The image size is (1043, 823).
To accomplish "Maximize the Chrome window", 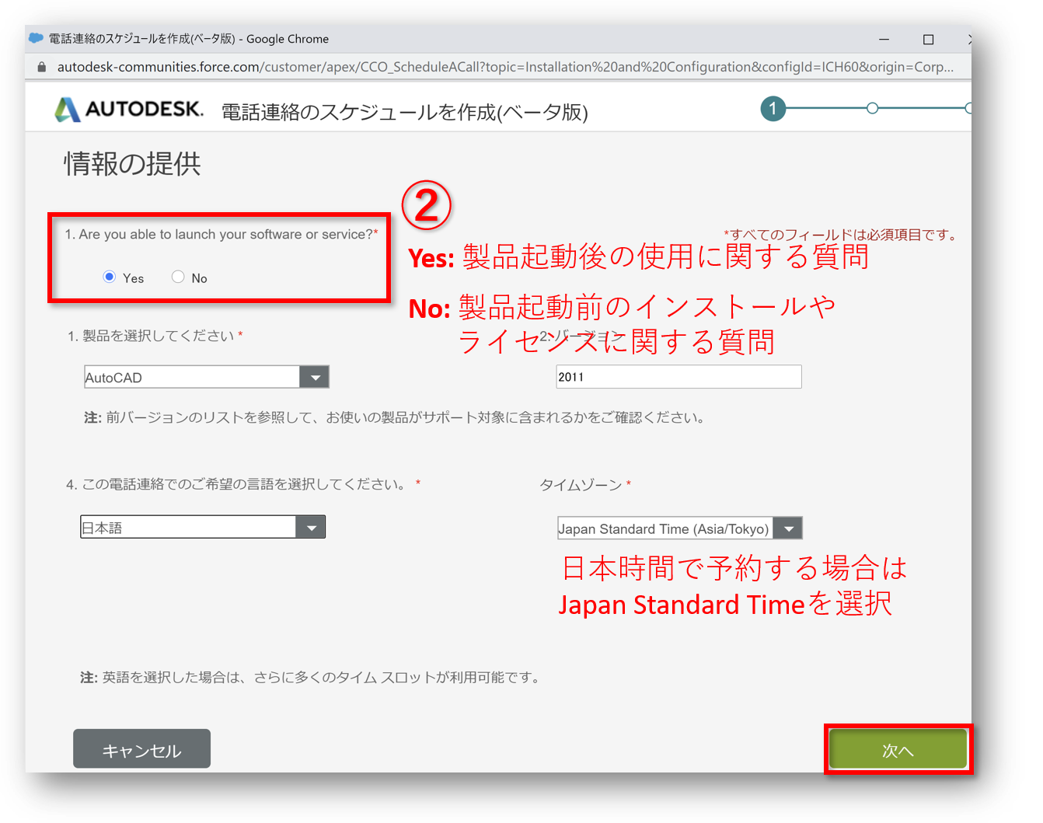I will tap(928, 39).
